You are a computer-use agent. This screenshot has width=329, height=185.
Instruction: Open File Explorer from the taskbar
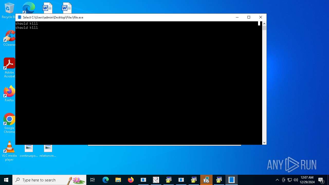coord(118,180)
